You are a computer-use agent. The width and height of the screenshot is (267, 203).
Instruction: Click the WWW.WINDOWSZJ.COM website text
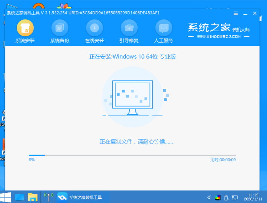(219, 36)
